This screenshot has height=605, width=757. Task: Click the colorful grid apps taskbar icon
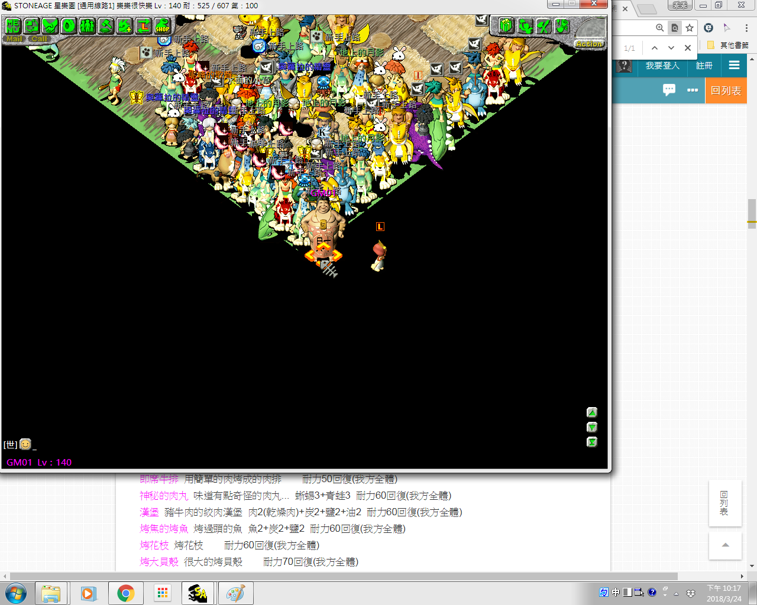[x=162, y=593]
